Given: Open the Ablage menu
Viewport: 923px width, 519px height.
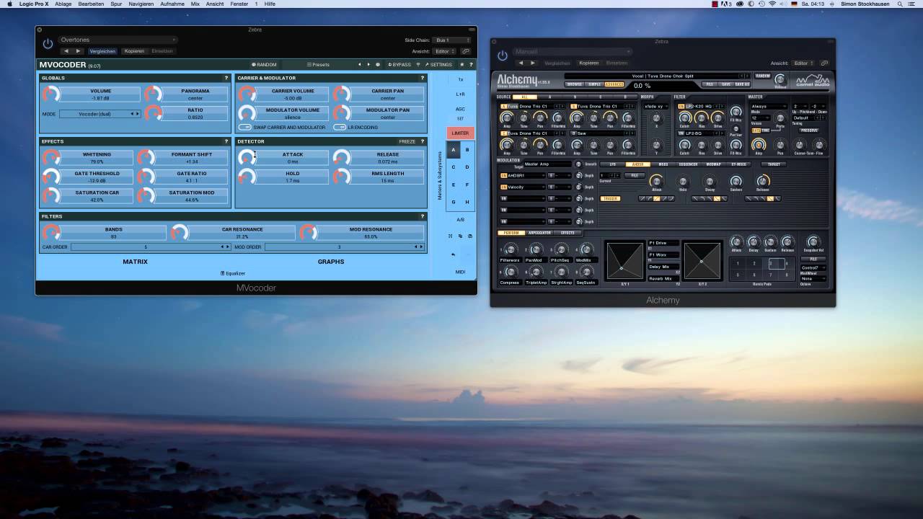Looking at the screenshot, I should (x=63, y=4).
